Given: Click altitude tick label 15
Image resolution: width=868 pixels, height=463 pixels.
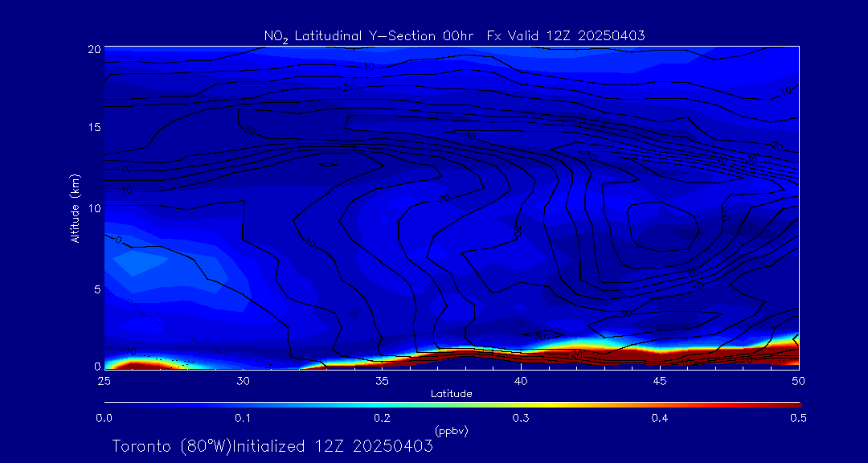Looking at the screenshot, I should tap(94, 127).
